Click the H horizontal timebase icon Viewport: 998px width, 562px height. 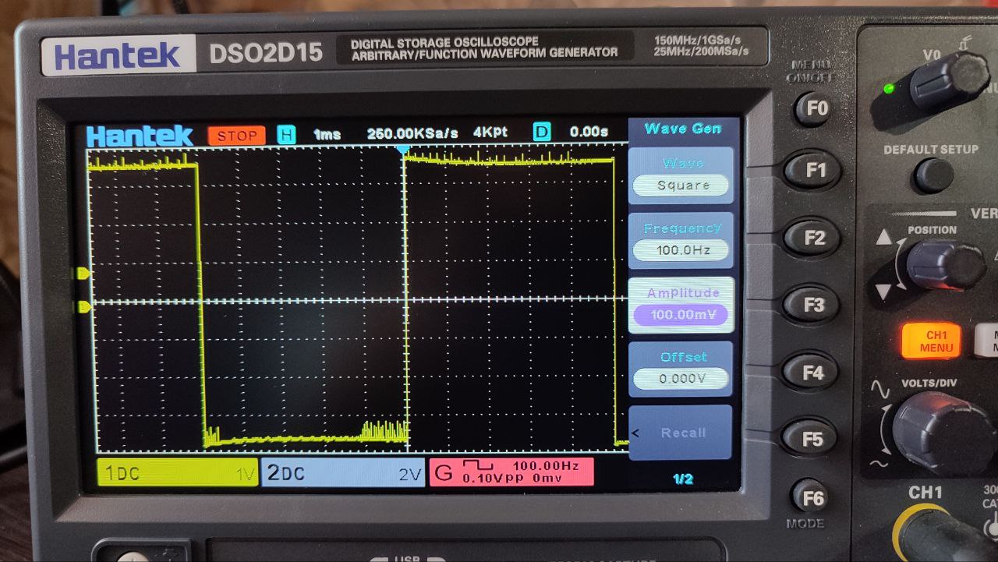[x=287, y=134]
